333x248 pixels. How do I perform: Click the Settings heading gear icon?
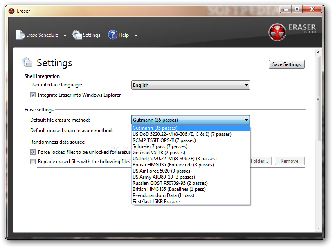[x=27, y=62]
